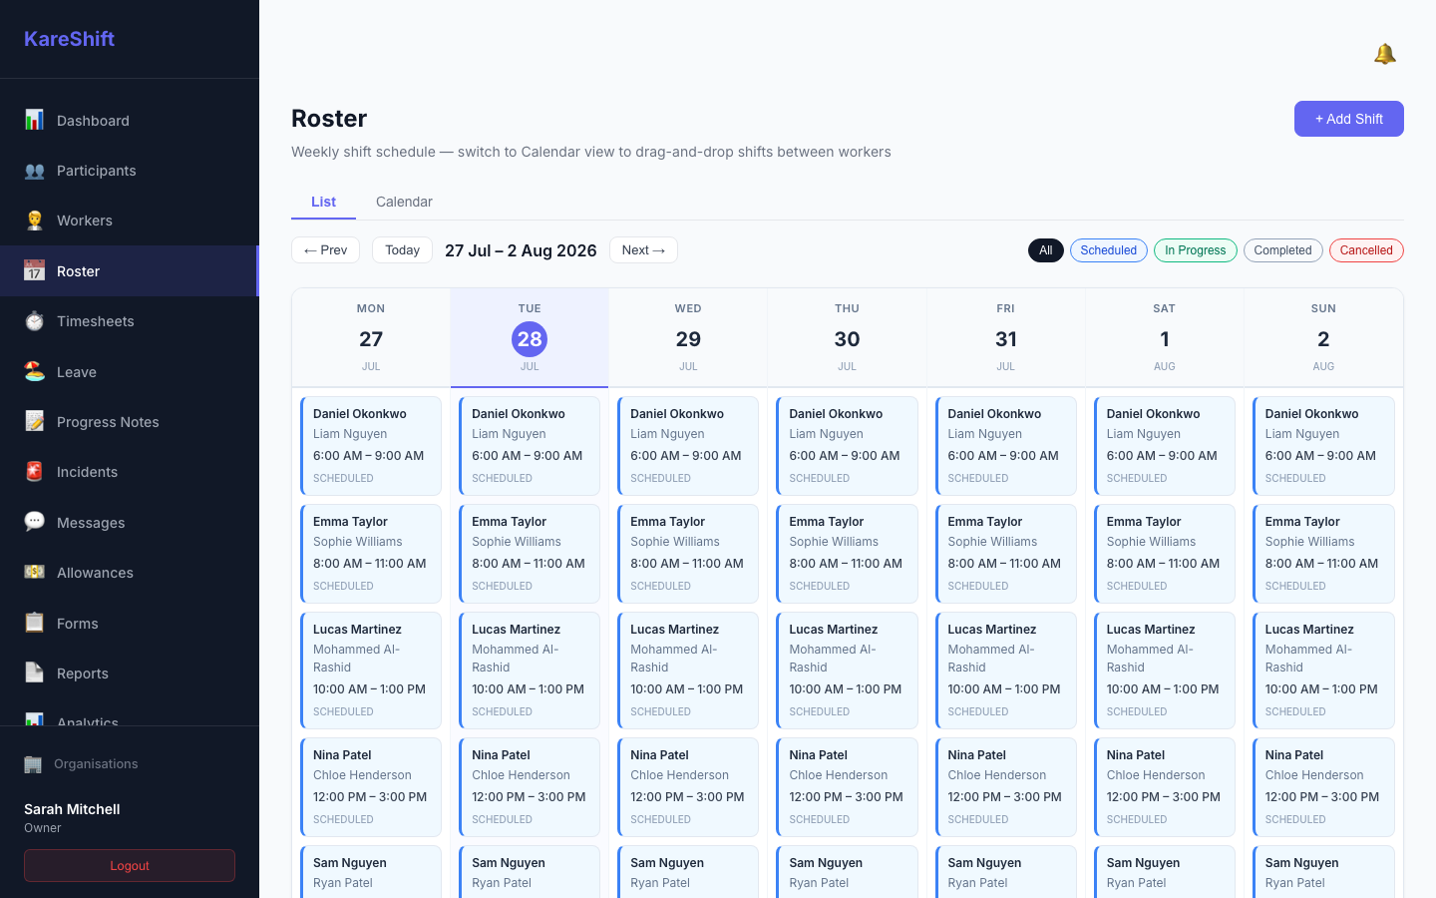This screenshot has height=898, width=1436.
Task: Filter shifts by Cancelled status
Action: tap(1366, 250)
